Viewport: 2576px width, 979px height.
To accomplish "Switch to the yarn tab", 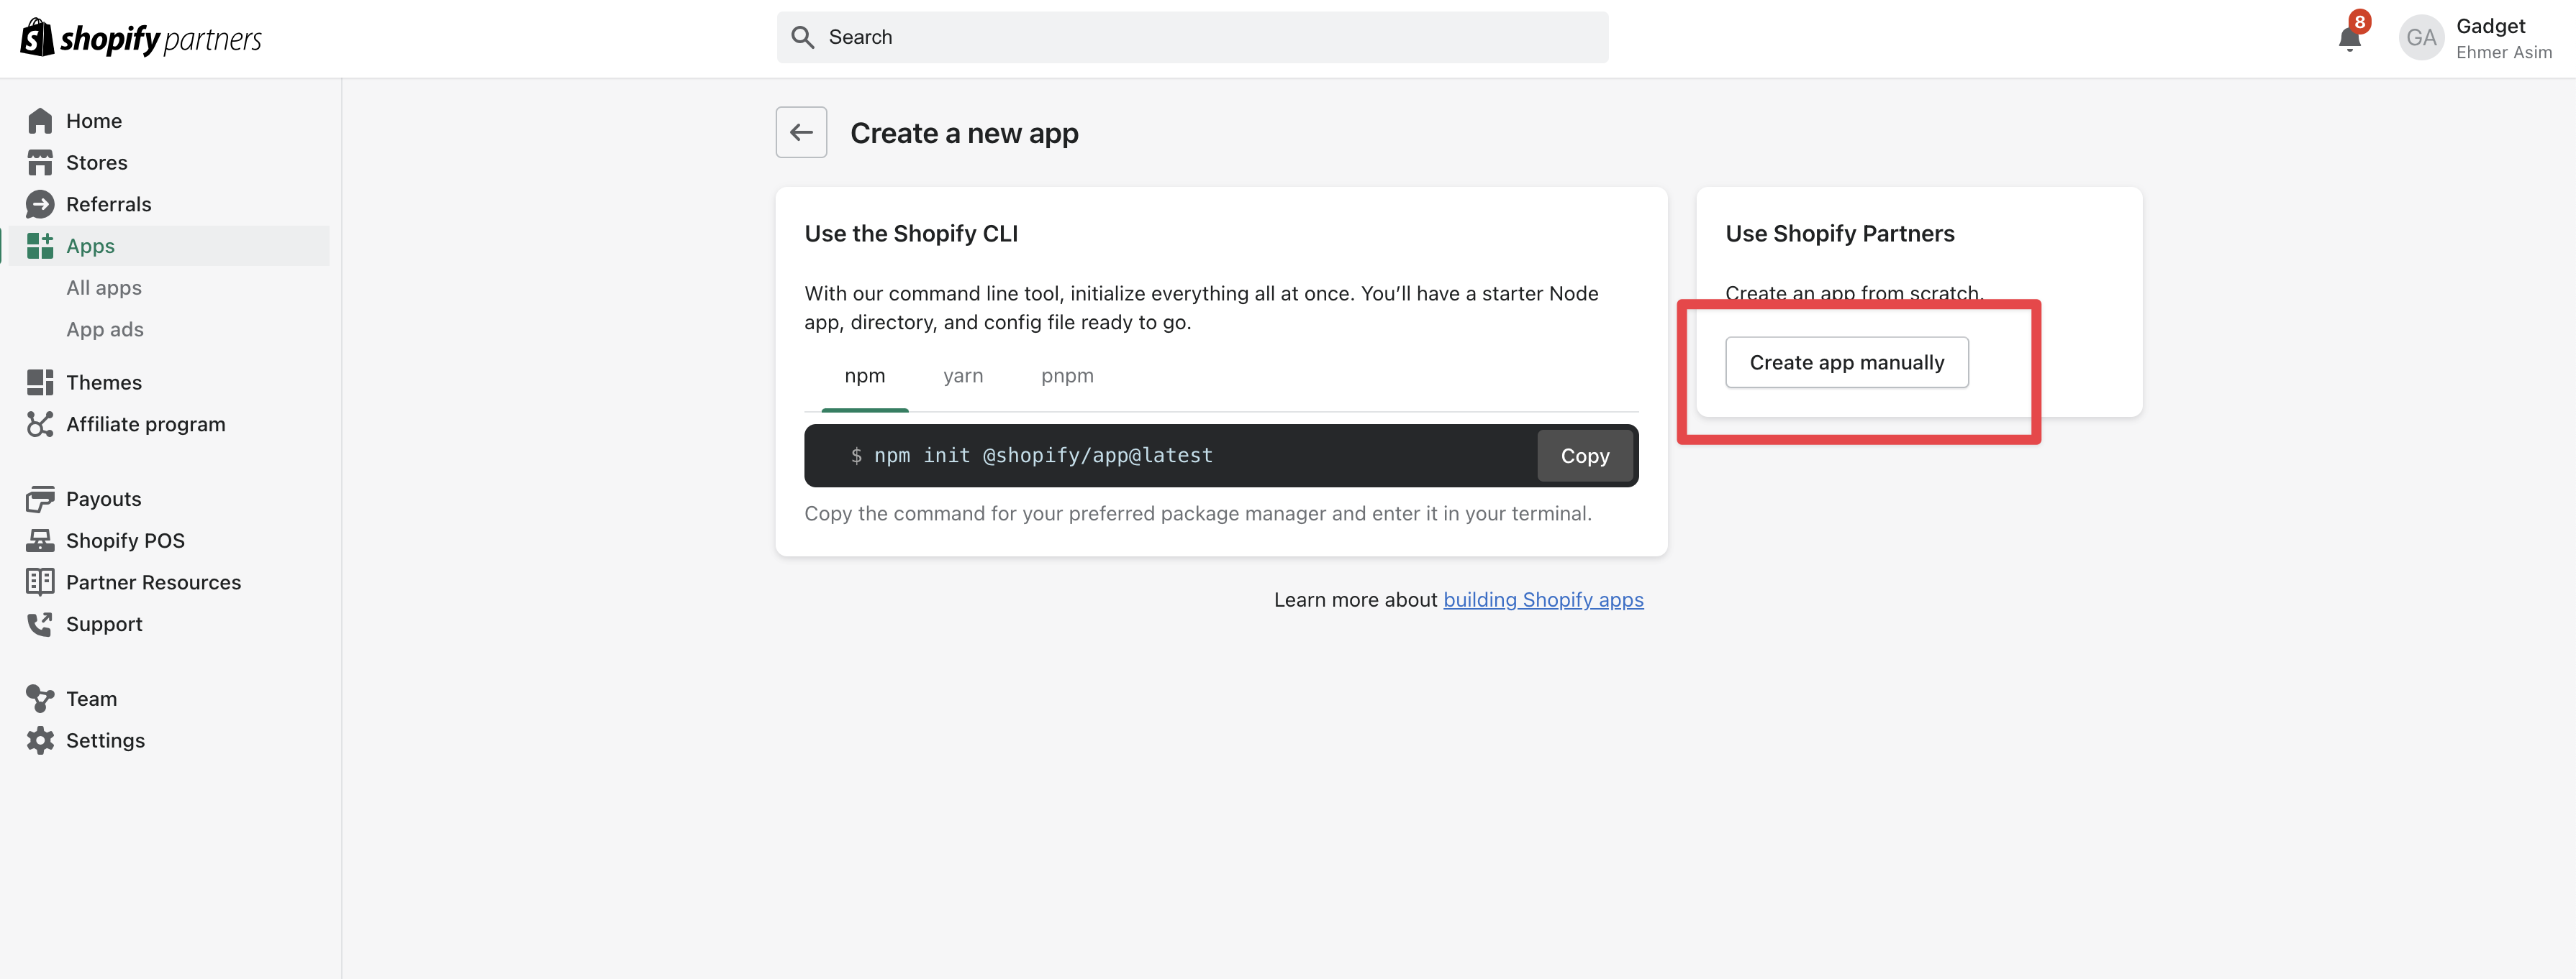I will coord(962,376).
